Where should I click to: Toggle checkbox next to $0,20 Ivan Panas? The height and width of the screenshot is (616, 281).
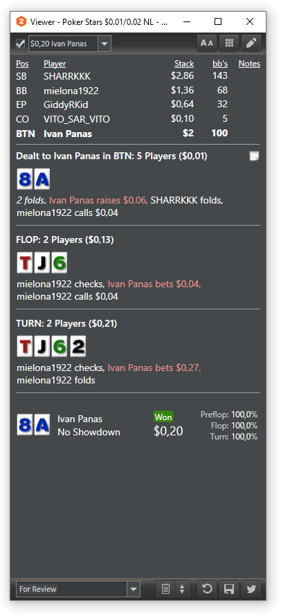[x=21, y=44]
